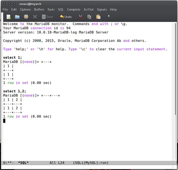Open the Buffers menu
The height and width of the screenshot is (170, 178).
tap(39, 9)
